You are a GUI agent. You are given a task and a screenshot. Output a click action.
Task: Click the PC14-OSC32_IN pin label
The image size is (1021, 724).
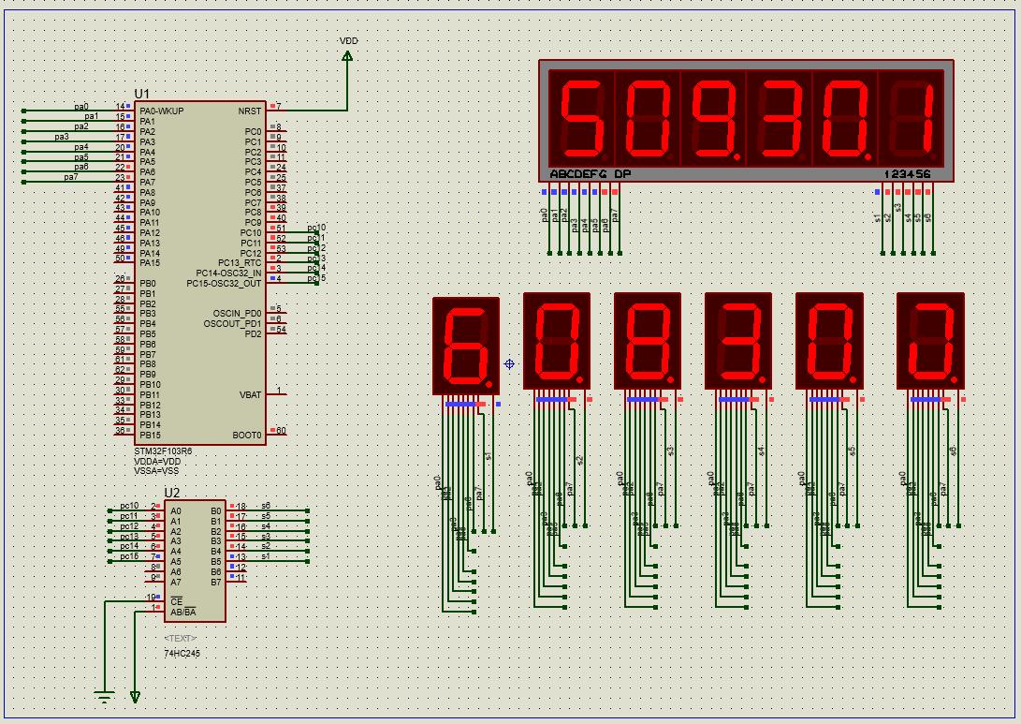pos(228,273)
